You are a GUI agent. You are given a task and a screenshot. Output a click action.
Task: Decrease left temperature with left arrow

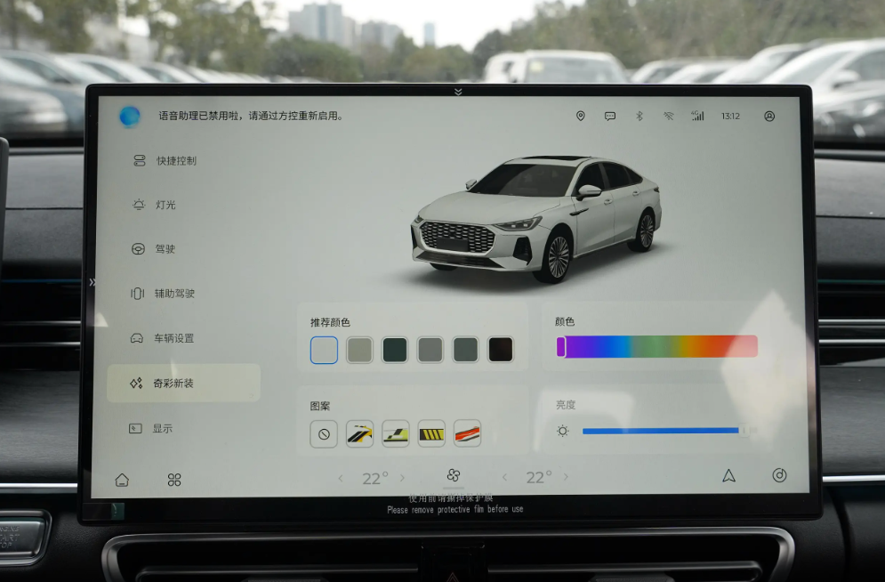point(341,478)
